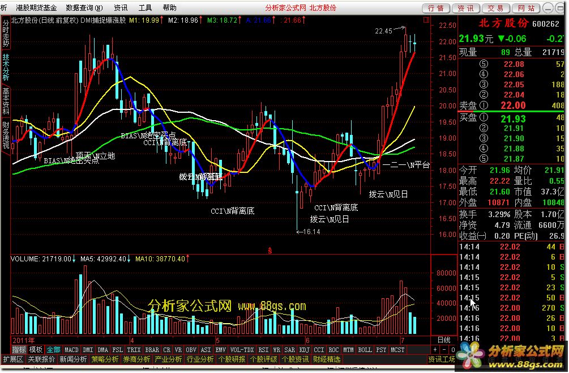The width and height of the screenshot is (569, 373).
Task: Select the SAR indicator tab
Action: [289, 350]
